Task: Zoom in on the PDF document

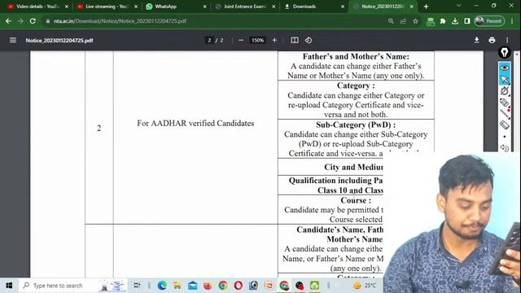Action: (274, 40)
